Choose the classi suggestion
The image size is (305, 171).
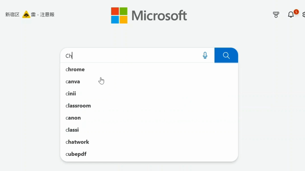click(x=149, y=130)
